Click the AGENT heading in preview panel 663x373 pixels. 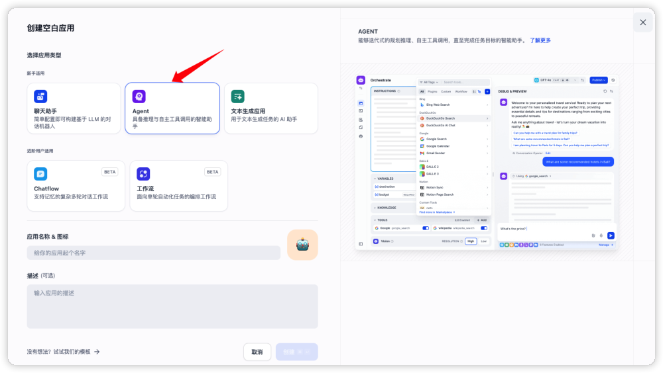tap(368, 31)
